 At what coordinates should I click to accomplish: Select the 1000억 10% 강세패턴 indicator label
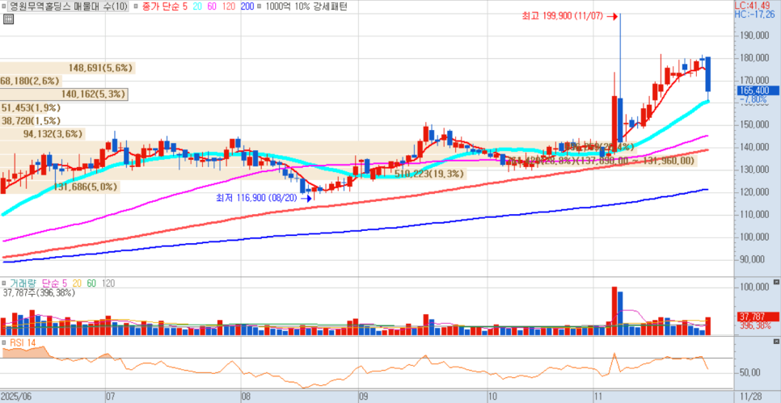pyautogui.click(x=306, y=6)
